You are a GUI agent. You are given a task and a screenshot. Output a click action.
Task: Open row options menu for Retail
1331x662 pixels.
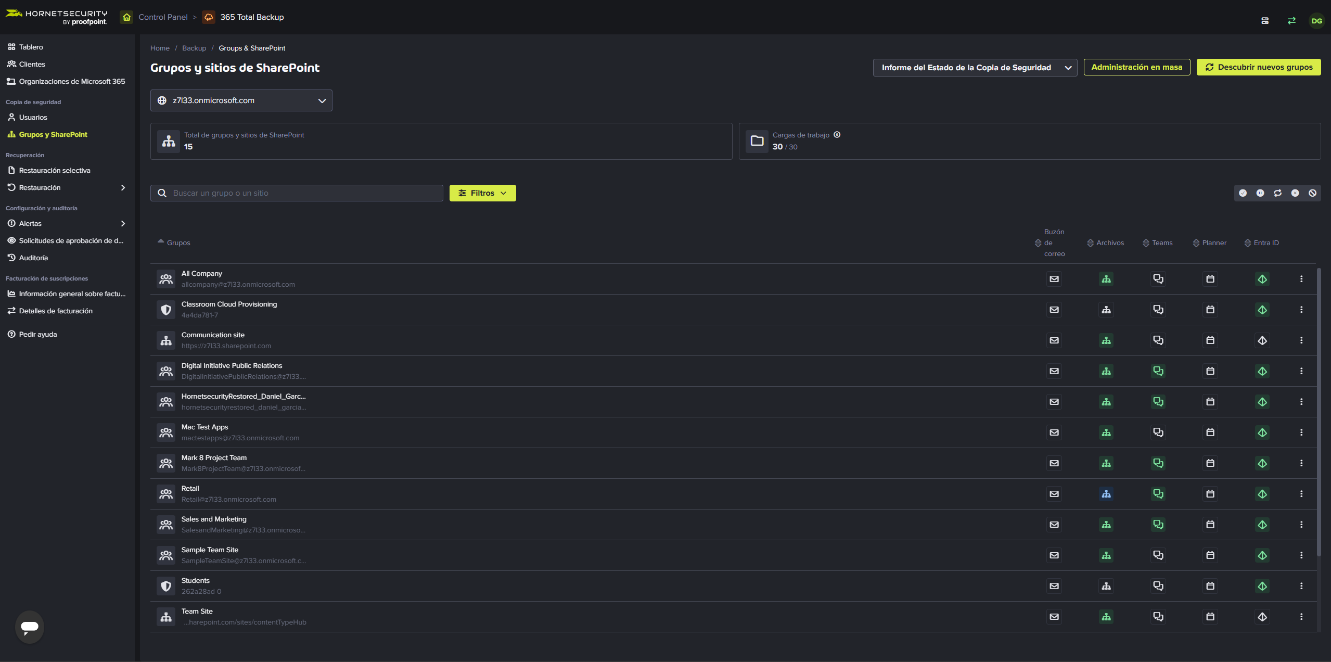(1301, 494)
